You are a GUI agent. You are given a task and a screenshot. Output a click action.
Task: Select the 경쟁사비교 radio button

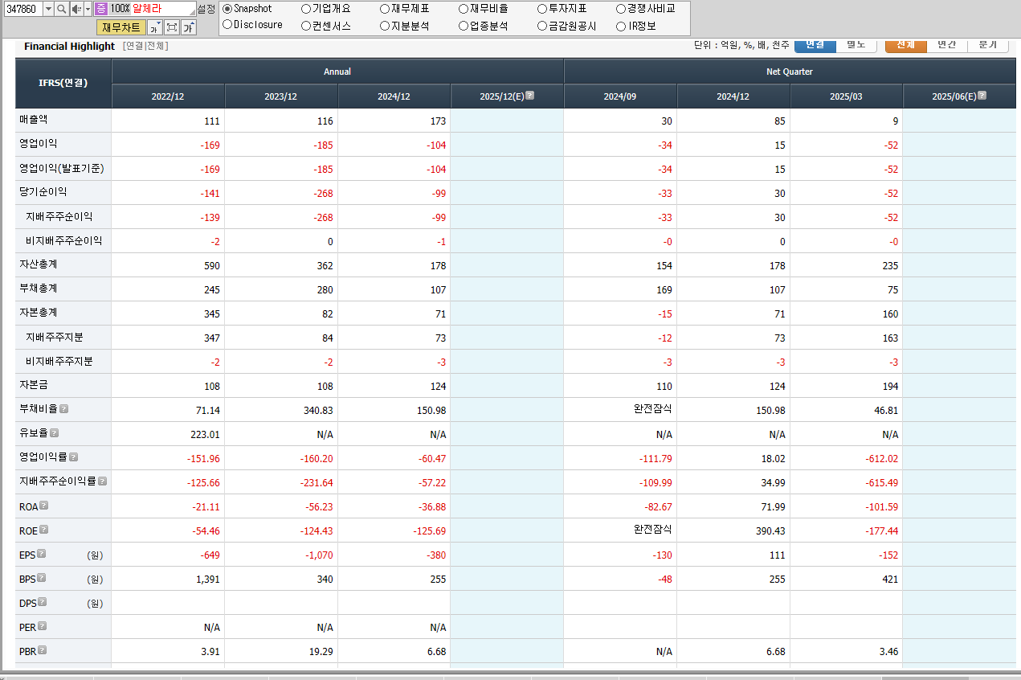[x=621, y=9]
